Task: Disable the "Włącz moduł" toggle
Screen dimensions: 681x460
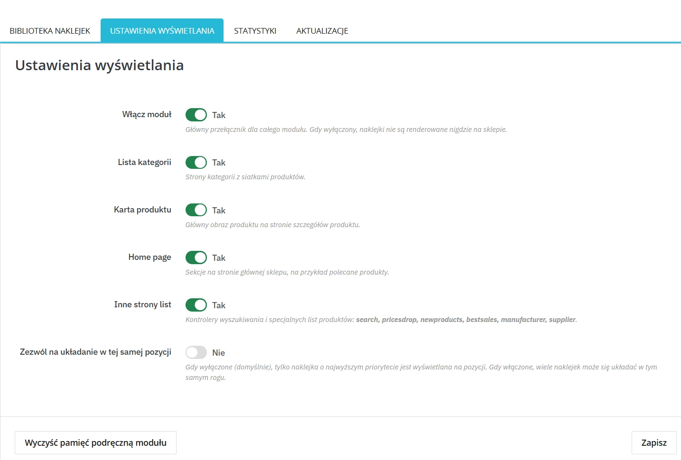Action: click(x=196, y=115)
